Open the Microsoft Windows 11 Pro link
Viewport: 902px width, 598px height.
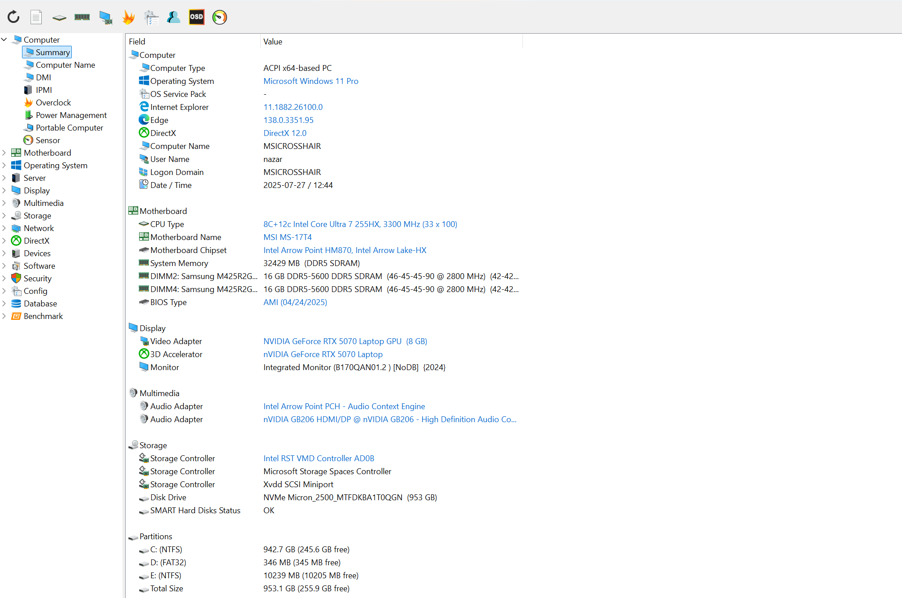311,81
